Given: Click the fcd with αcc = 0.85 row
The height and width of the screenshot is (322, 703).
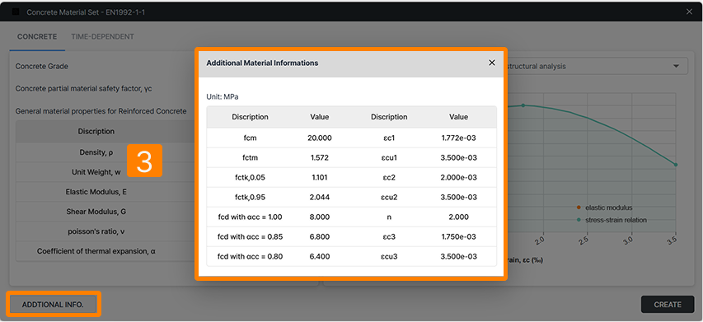Looking at the screenshot, I should point(351,236).
